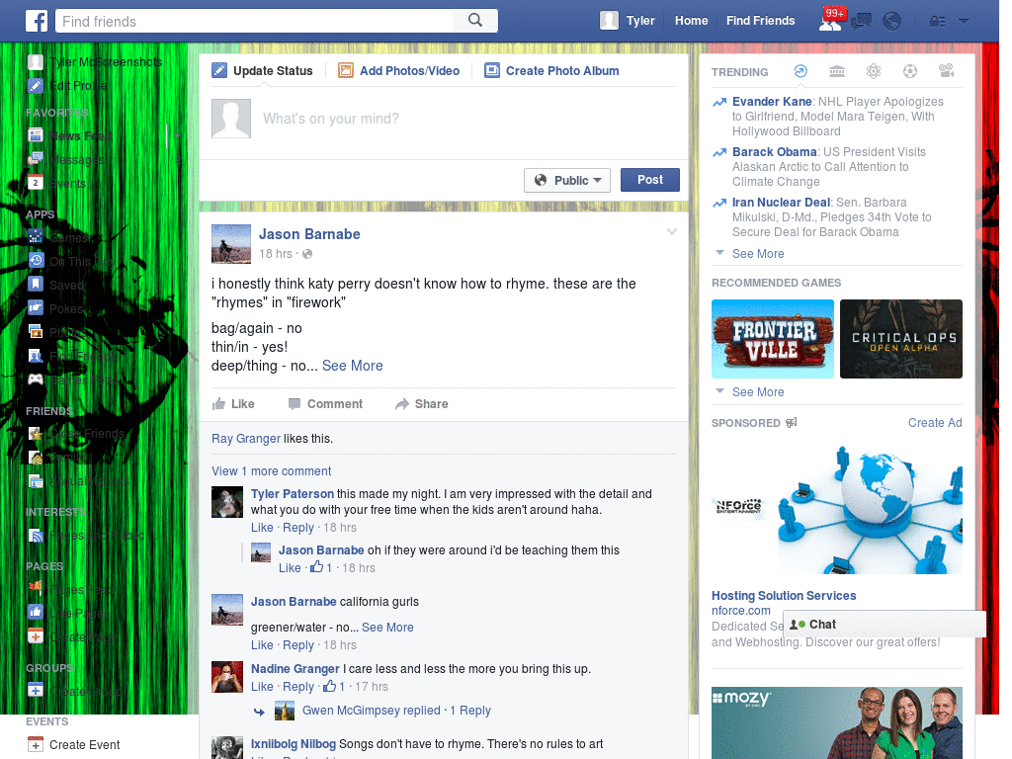Image resolution: width=1012 pixels, height=759 pixels.
Task: Select the Entertainment trending icon
Action: (947, 71)
